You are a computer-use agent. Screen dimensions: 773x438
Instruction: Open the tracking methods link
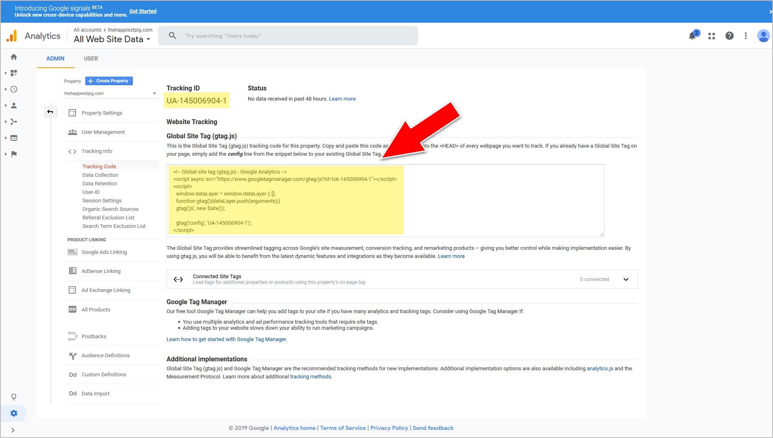(311, 376)
